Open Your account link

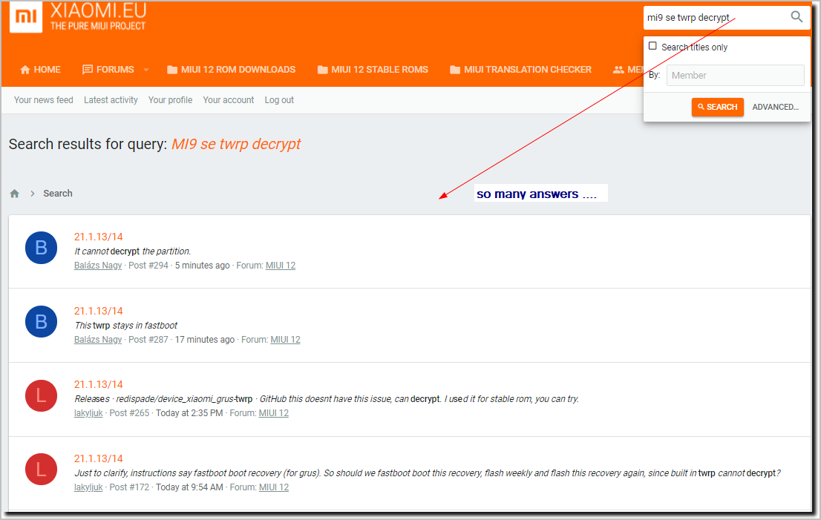pyautogui.click(x=229, y=100)
